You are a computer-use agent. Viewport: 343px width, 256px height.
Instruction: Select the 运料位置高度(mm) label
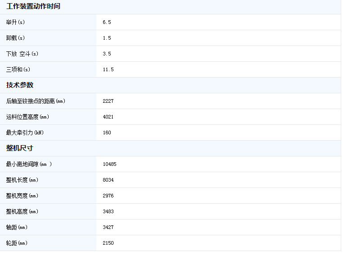27,117
